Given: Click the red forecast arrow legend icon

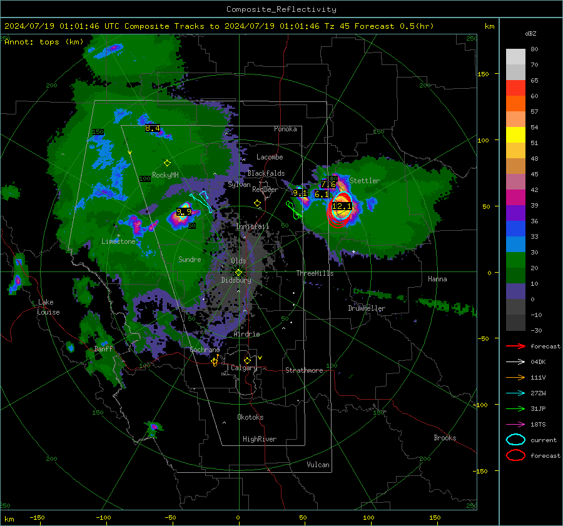Looking at the screenshot, I should pos(515,346).
